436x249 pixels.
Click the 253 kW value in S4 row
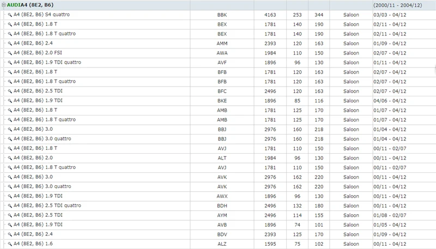pos(297,15)
